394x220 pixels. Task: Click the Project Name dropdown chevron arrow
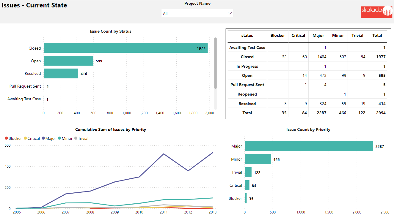229,14
